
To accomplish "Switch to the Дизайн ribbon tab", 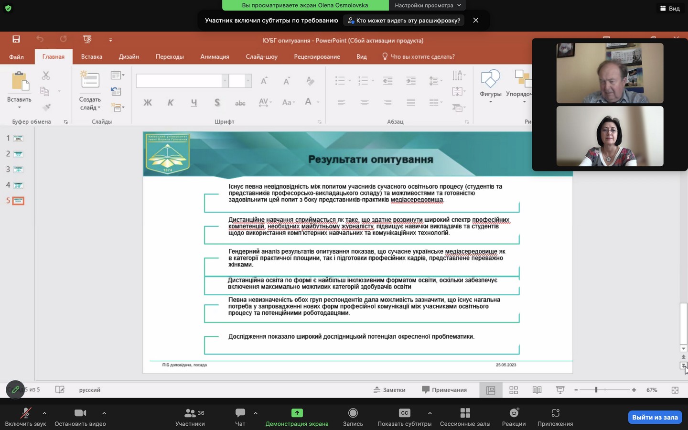I will tap(129, 56).
